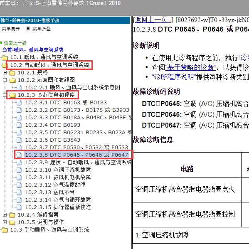The image size is (249, 249).
Task: Click 菜单展开 to expand all menus
Action: tap(11, 29)
